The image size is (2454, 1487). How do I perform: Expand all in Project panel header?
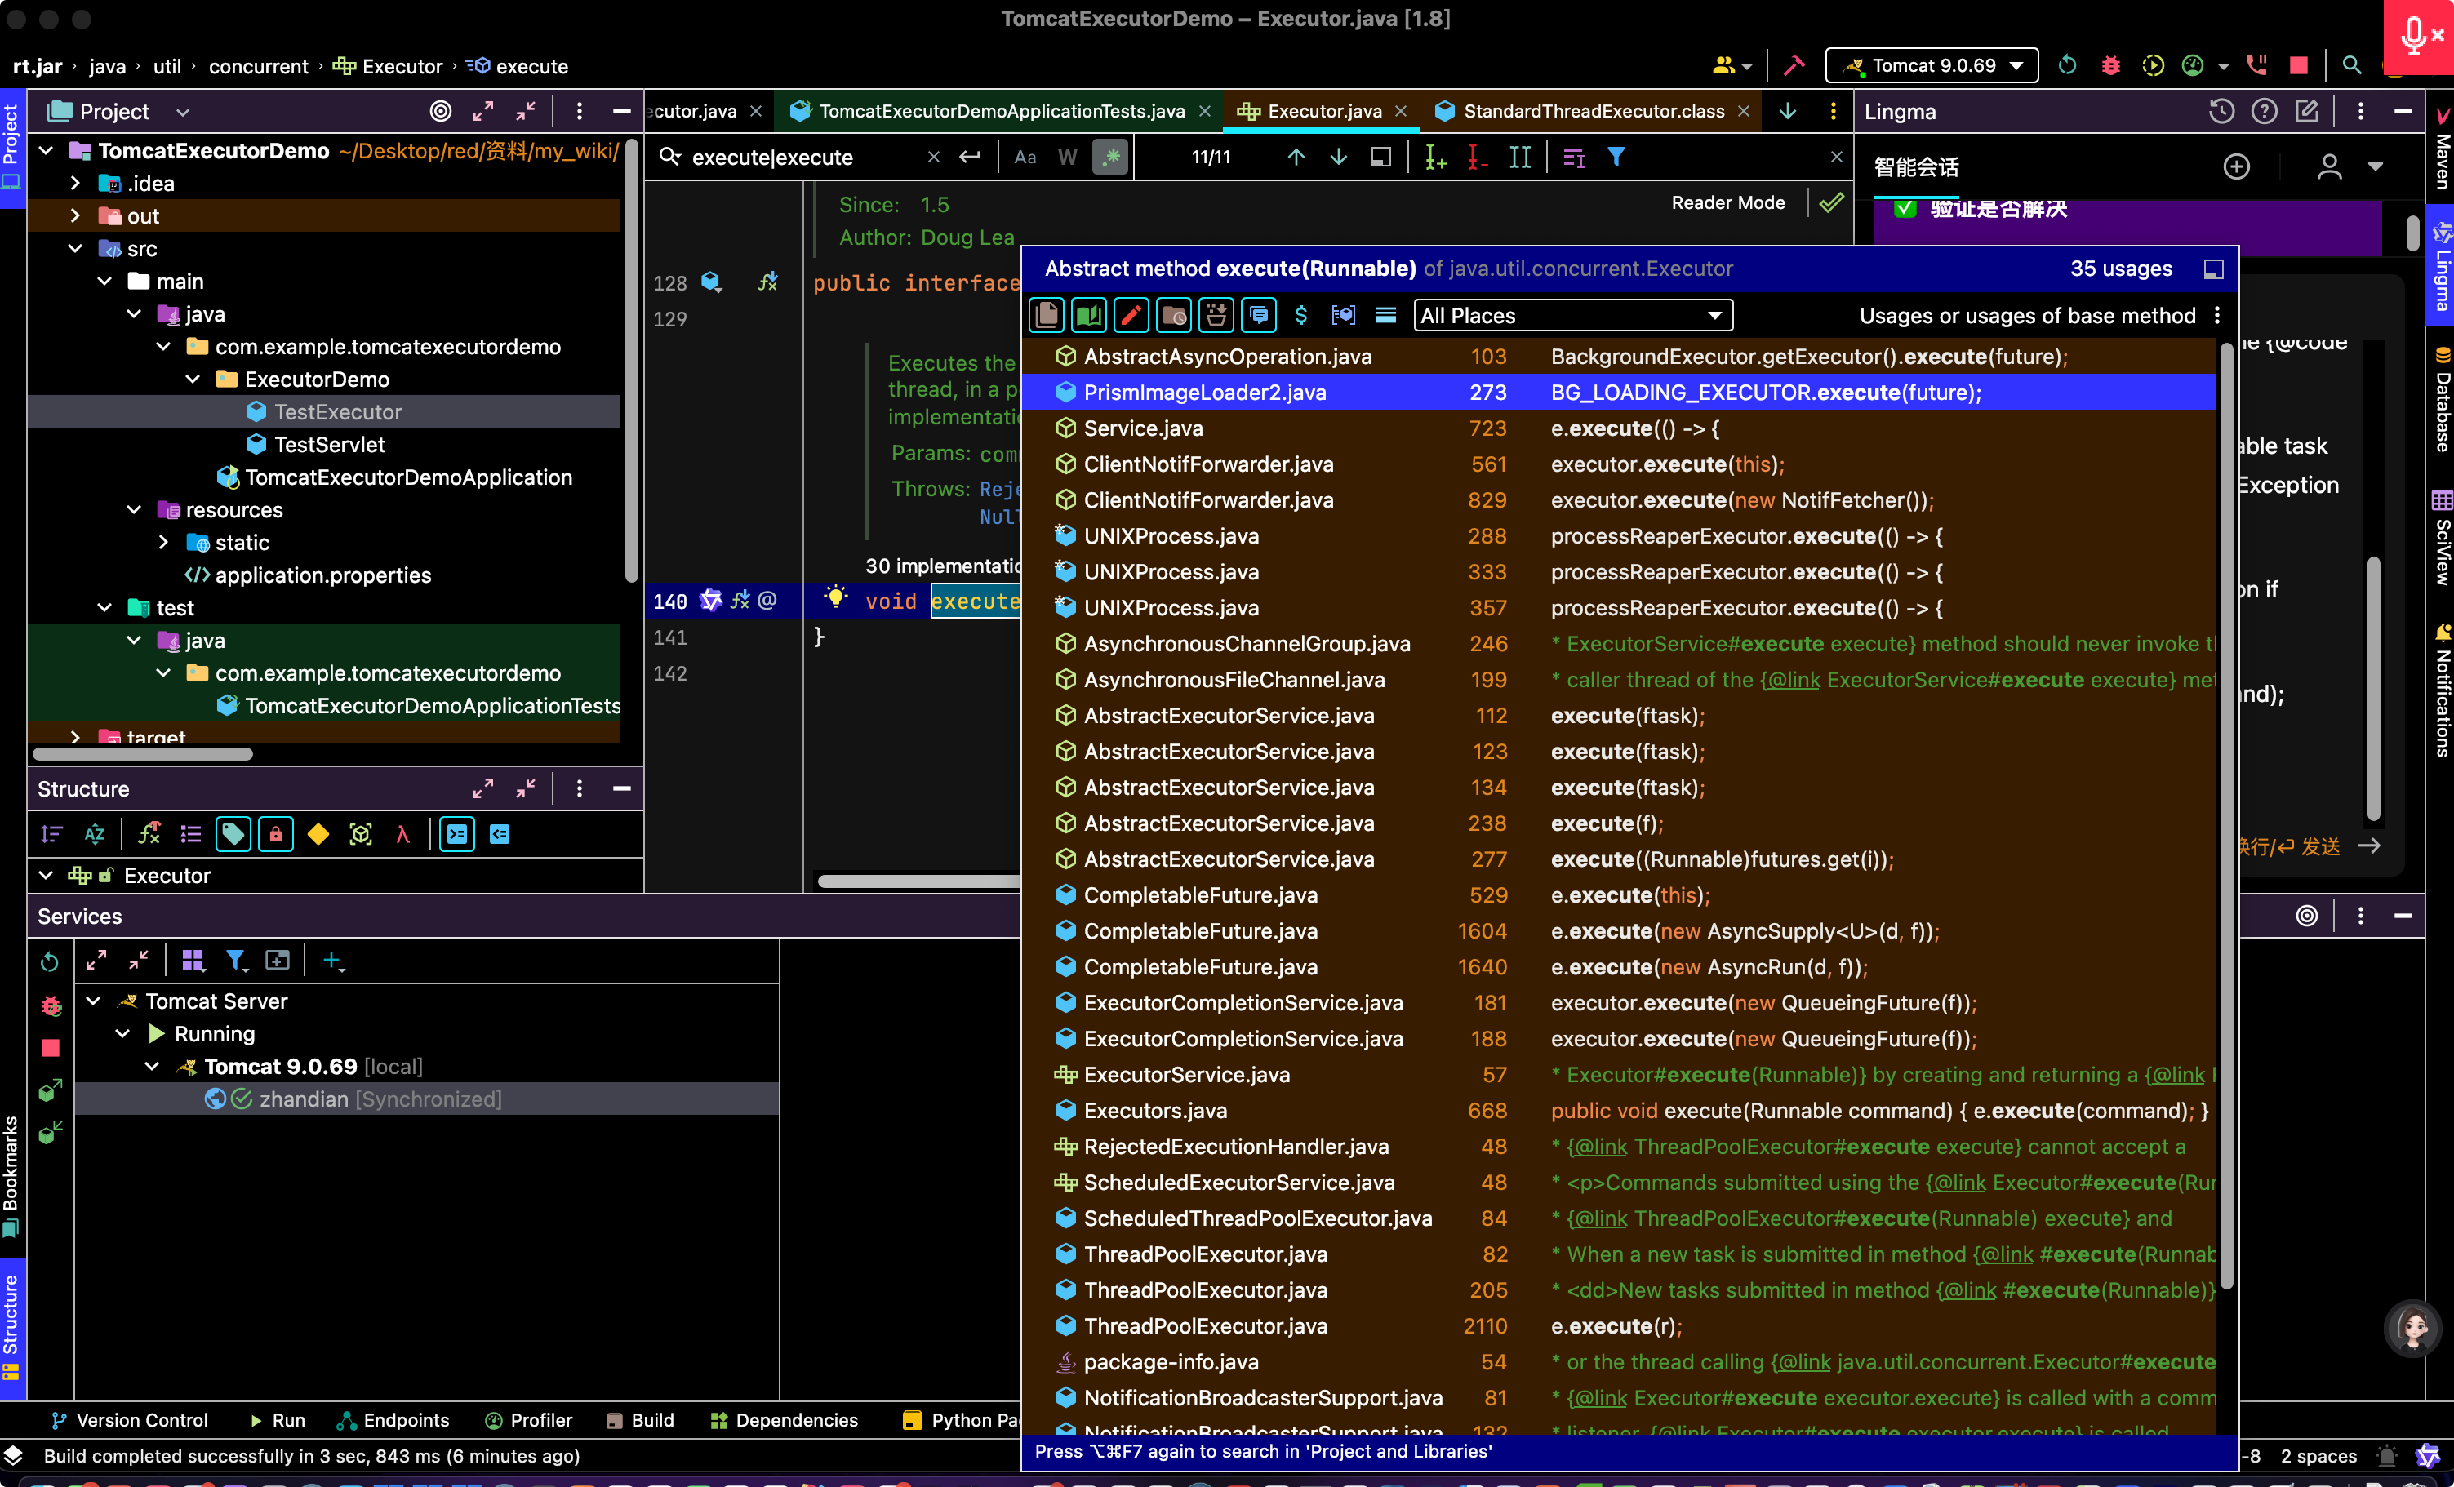tap(483, 110)
